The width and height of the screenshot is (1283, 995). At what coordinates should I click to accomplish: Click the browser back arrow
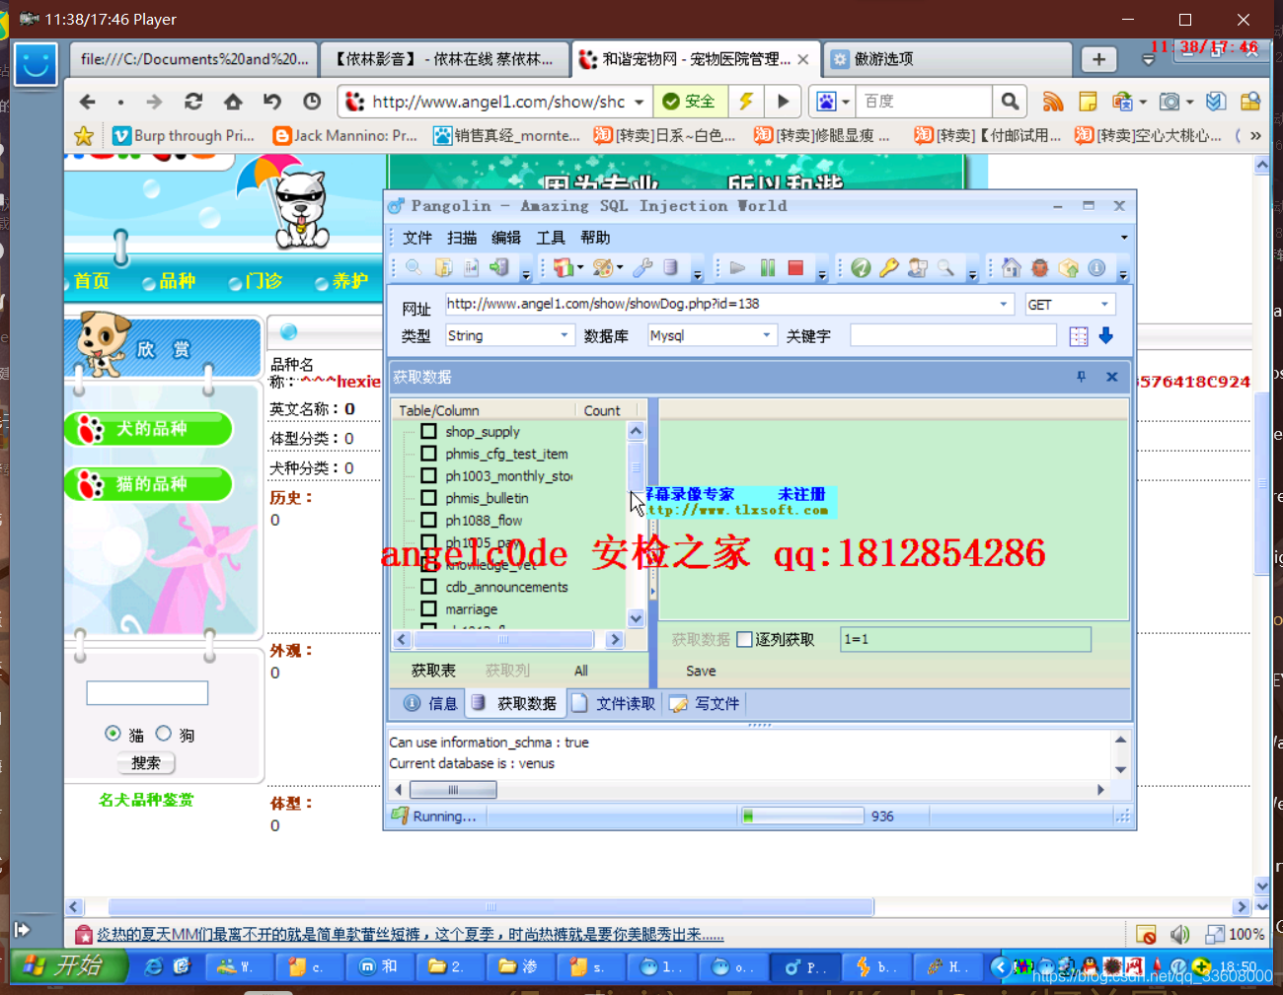(88, 102)
